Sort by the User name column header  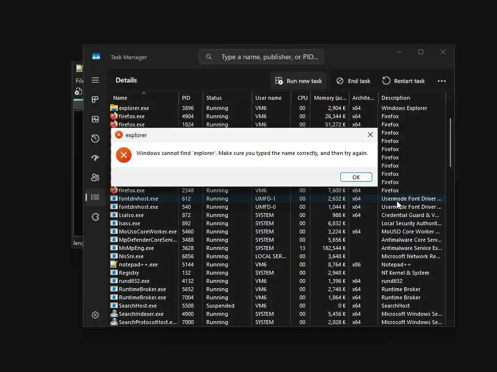tap(271, 98)
